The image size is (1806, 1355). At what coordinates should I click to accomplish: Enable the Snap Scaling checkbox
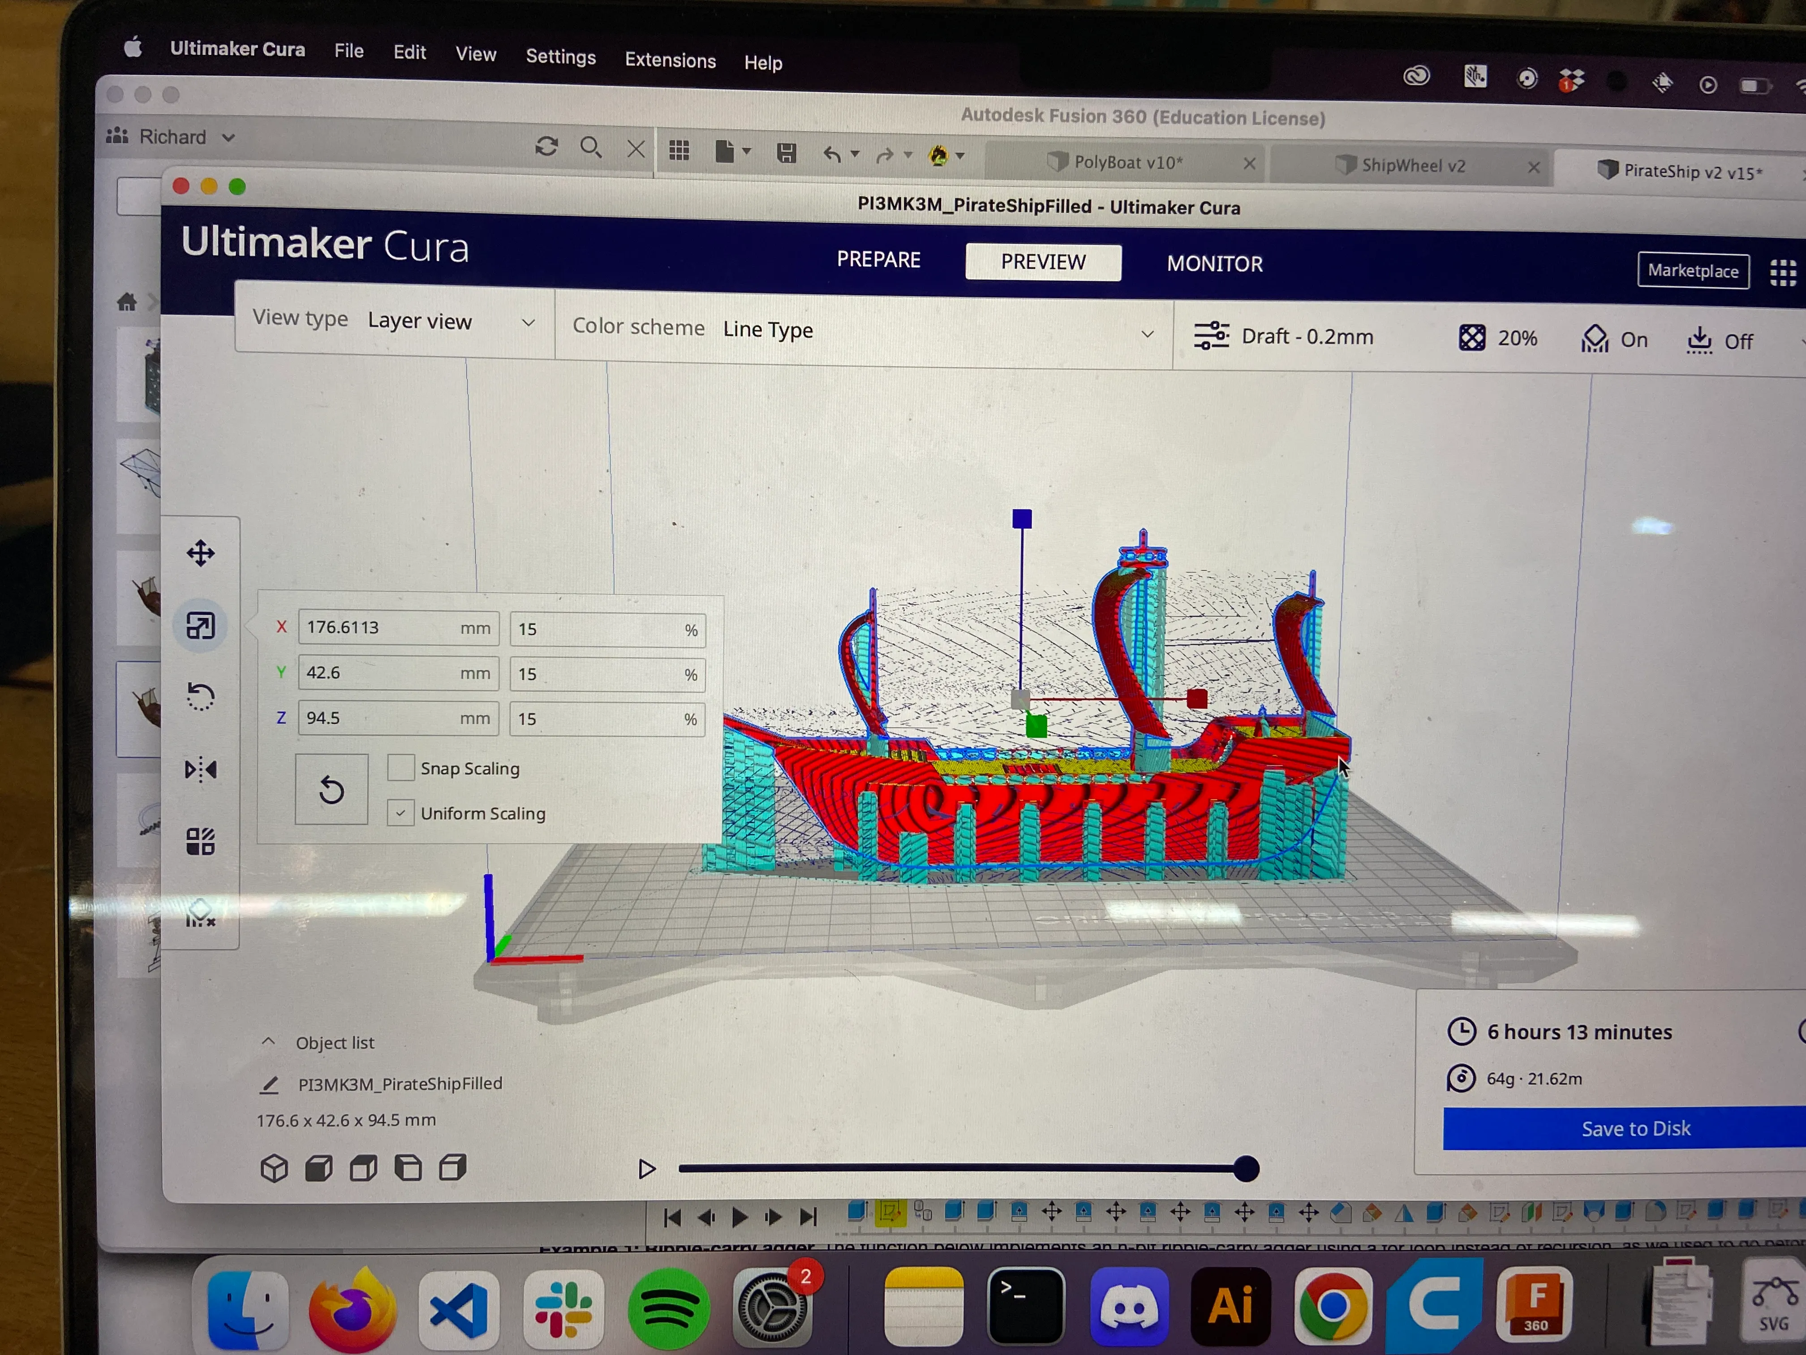(400, 767)
